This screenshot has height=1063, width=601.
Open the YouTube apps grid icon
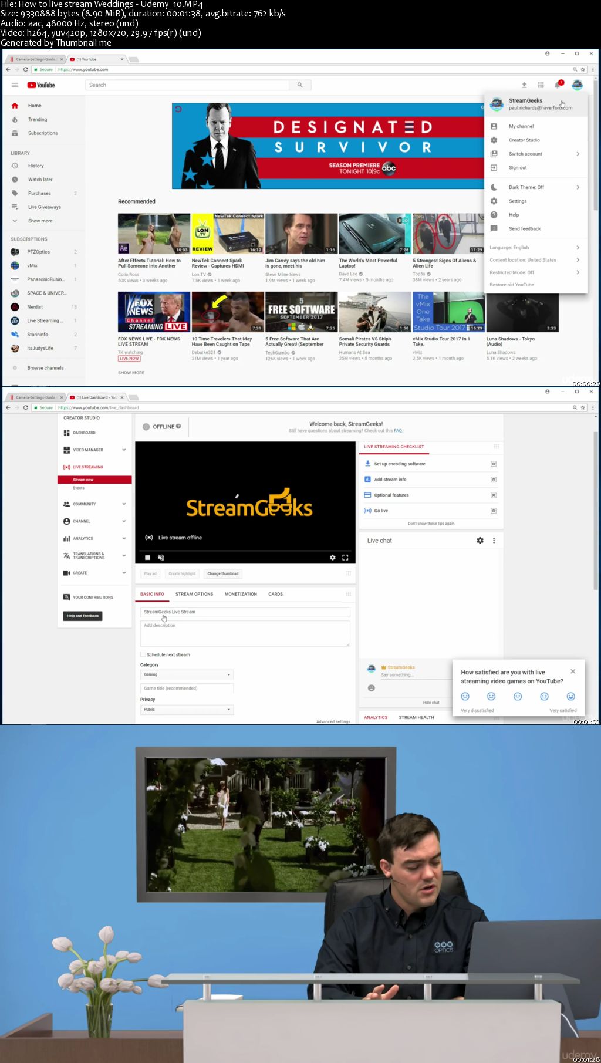coord(541,85)
